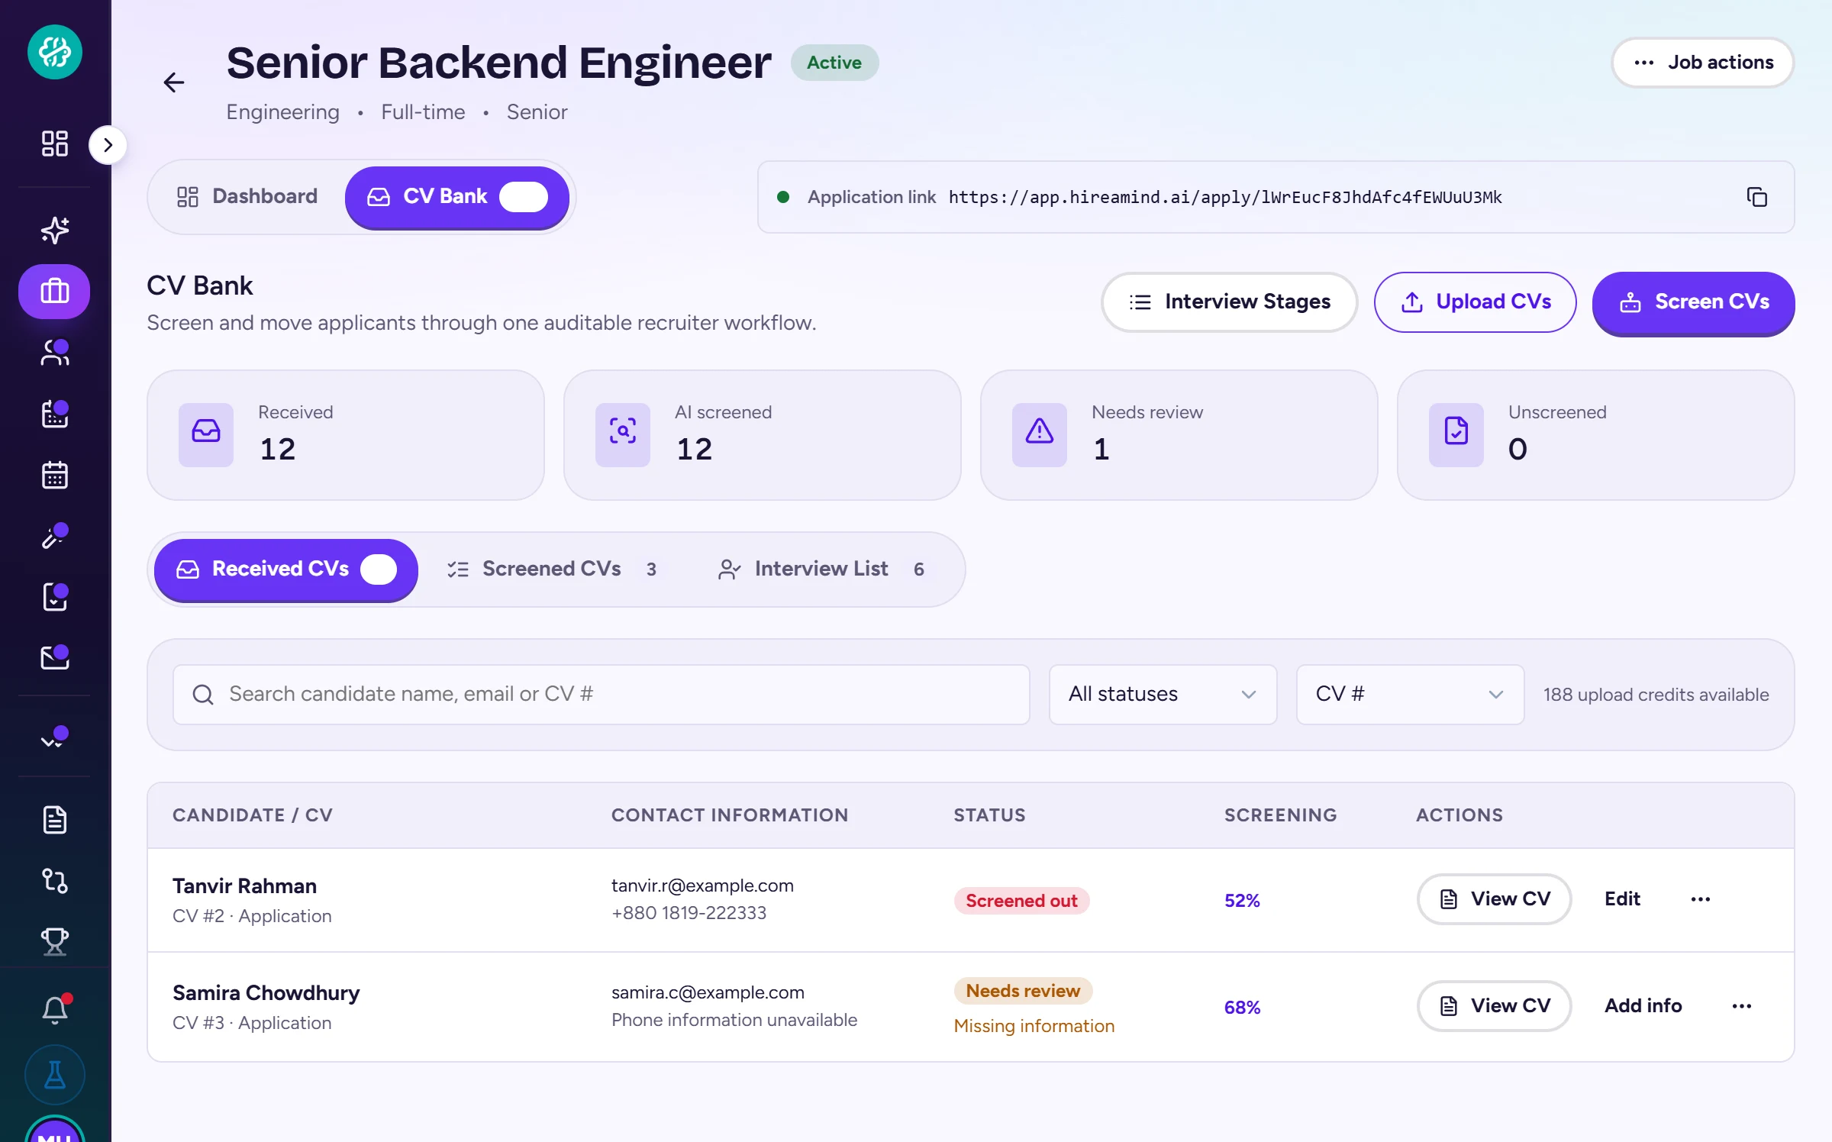The width and height of the screenshot is (1832, 1142).
Task: Click the application link URL text
Action: [x=1225, y=197]
